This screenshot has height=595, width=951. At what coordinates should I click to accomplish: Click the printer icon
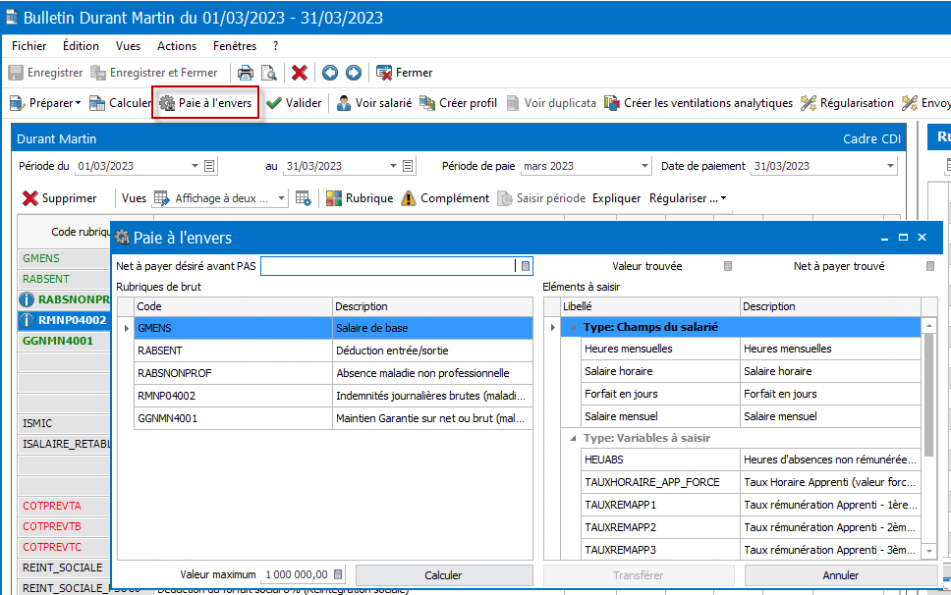tap(245, 73)
